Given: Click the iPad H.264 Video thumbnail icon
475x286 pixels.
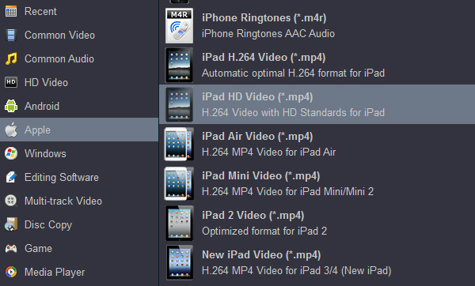Looking at the screenshot, I should pyautogui.click(x=179, y=65).
